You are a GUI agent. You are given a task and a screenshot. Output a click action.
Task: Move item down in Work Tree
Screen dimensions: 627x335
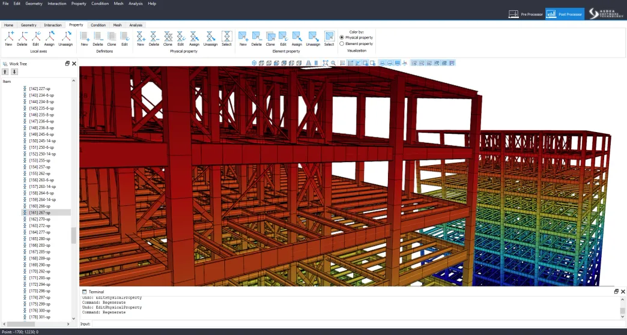coord(14,72)
